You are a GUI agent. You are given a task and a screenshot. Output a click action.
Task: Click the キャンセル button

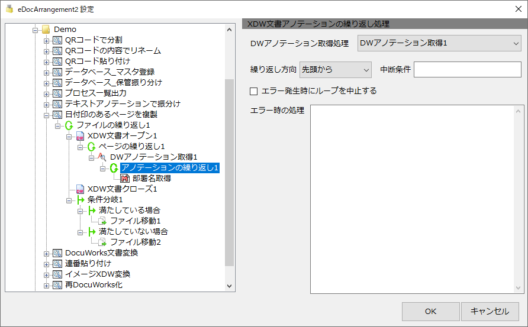pyautogui.click(x=490, y=312)
